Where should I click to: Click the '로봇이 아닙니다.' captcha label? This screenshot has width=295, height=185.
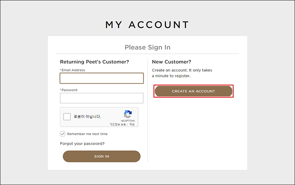pos(87,117)
